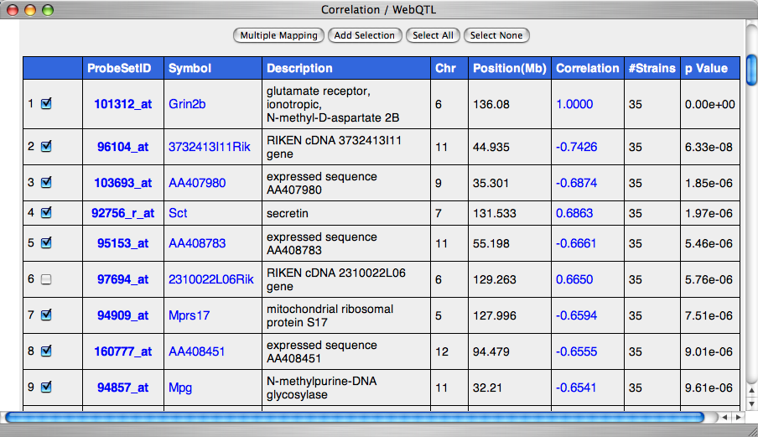The image size is (758, 437).
Task: Click the Correlation column header
Action: 587,69
